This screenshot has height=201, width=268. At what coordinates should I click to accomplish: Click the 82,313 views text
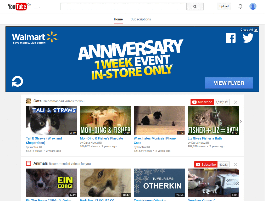tap(34, 151)
